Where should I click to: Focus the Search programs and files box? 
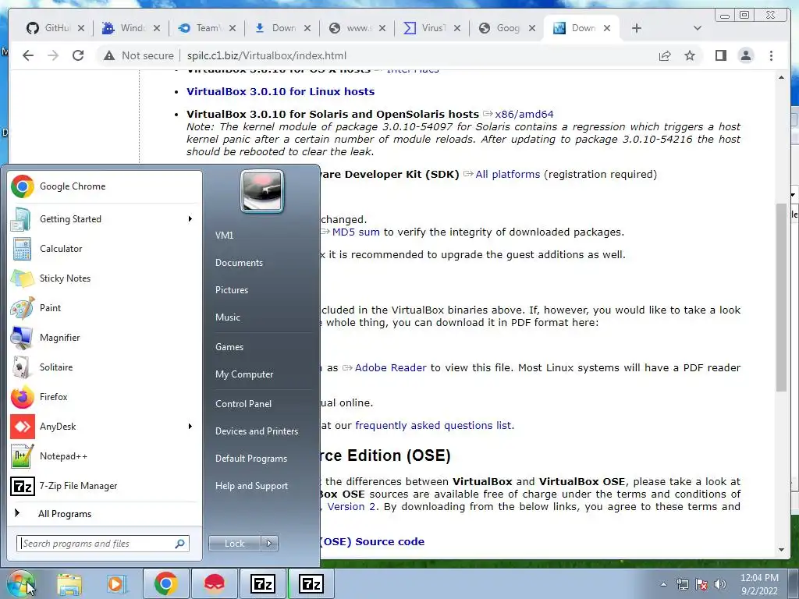102,544
